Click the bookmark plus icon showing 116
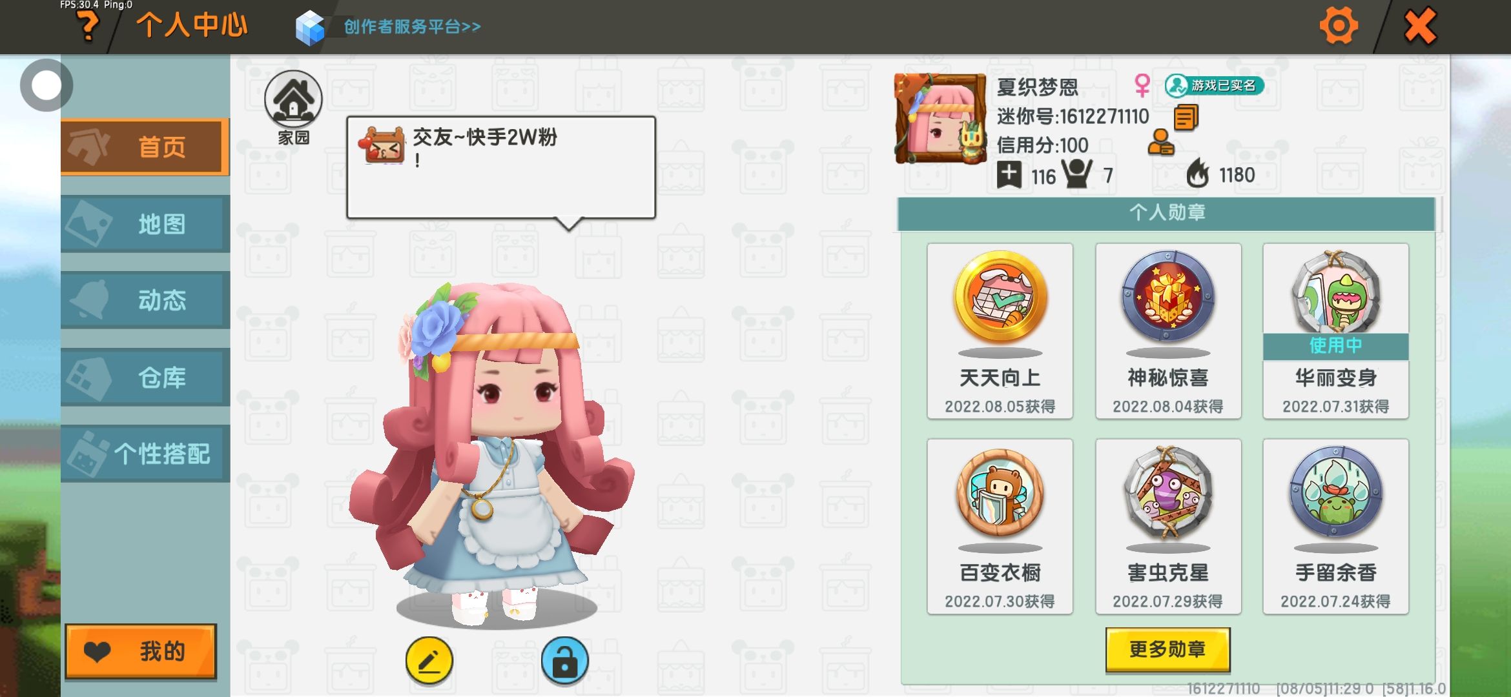This screenshot has height=697, width=1511. 1009,175
